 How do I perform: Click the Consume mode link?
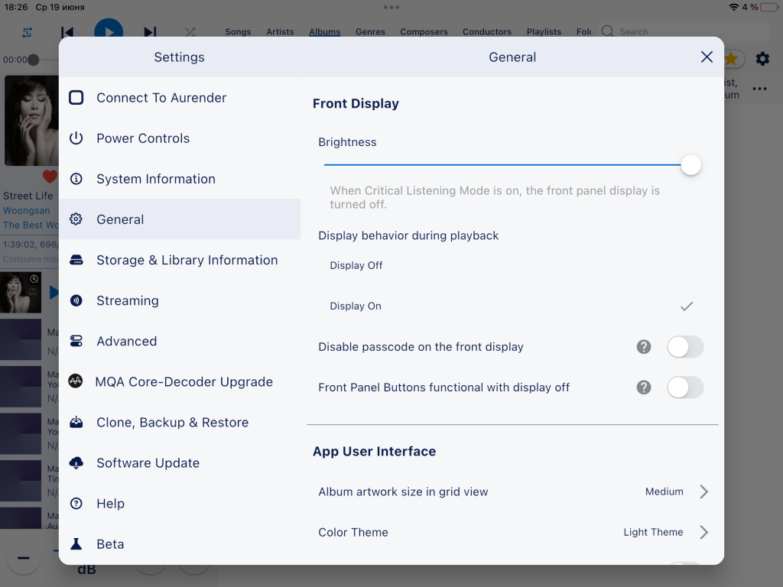[31, 259]
